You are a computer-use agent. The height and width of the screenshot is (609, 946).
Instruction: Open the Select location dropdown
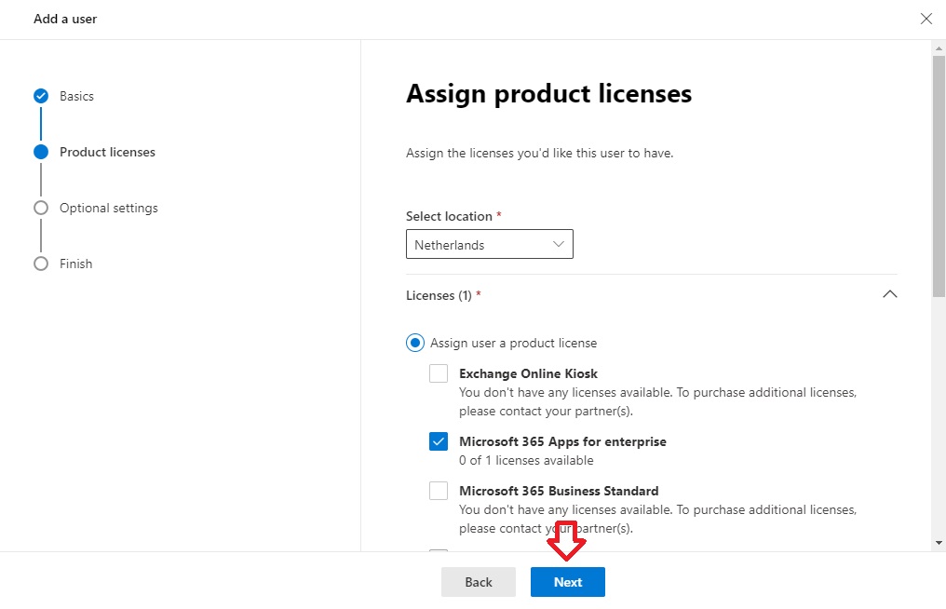489,244
